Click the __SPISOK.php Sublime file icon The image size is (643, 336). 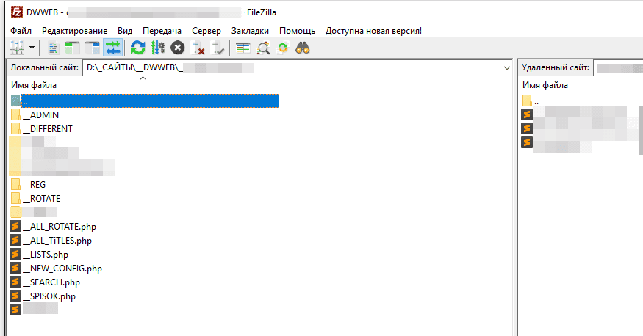pyautogui.click(x=15, y=296)
